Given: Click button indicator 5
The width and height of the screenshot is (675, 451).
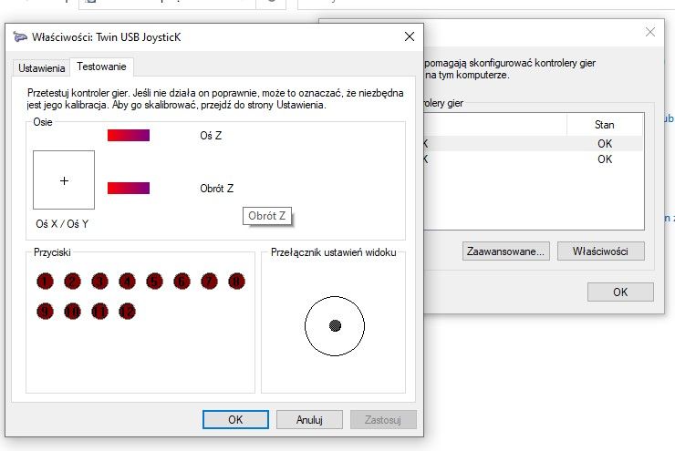Looking at the screenshot, I should click(154, 282).
